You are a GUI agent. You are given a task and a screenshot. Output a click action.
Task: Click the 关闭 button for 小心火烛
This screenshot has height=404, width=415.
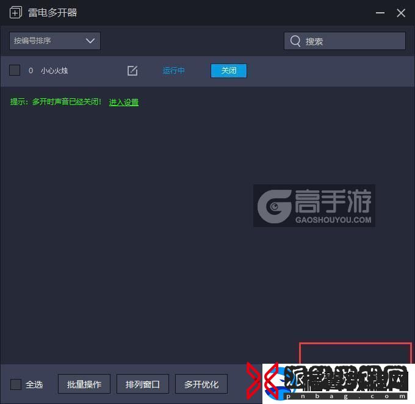click(229, 71)
